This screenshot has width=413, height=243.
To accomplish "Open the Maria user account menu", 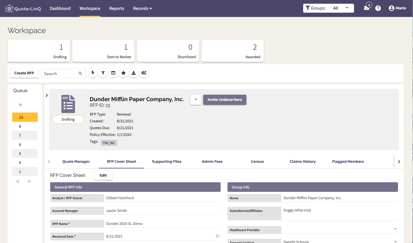I will coord(397,8).
